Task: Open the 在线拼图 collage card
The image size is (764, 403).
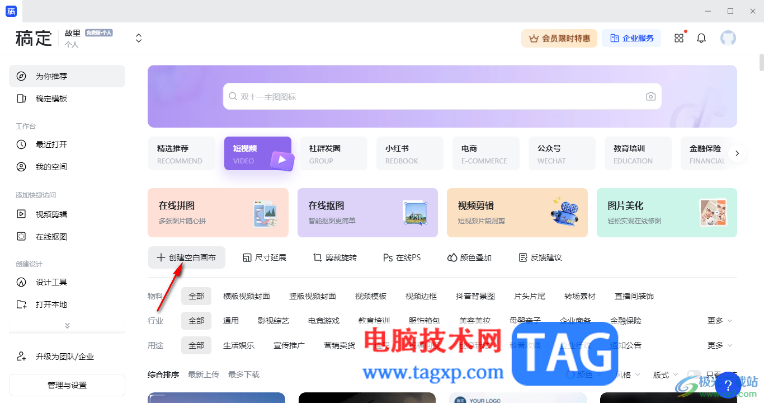Action: pyautogui.click(x=218, y=213)
